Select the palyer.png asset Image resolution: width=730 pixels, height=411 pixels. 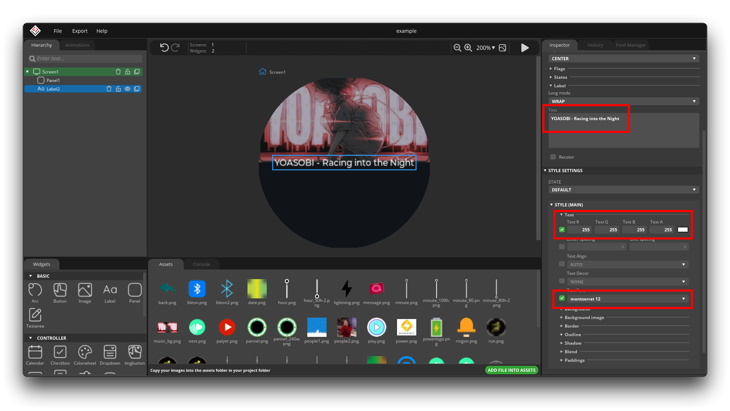pos(227,331)
